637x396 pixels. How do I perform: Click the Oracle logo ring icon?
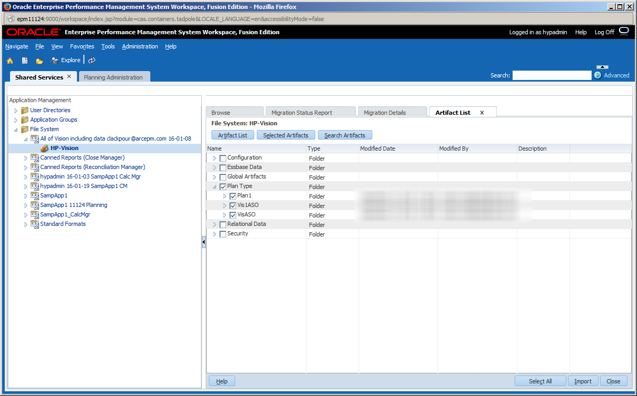point(624,32)
